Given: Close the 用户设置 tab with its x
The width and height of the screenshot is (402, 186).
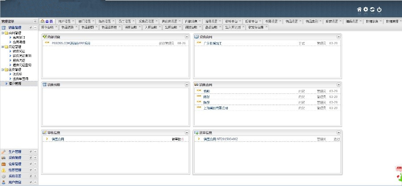Looking at the screenshot, I should (x=73, y=21).
